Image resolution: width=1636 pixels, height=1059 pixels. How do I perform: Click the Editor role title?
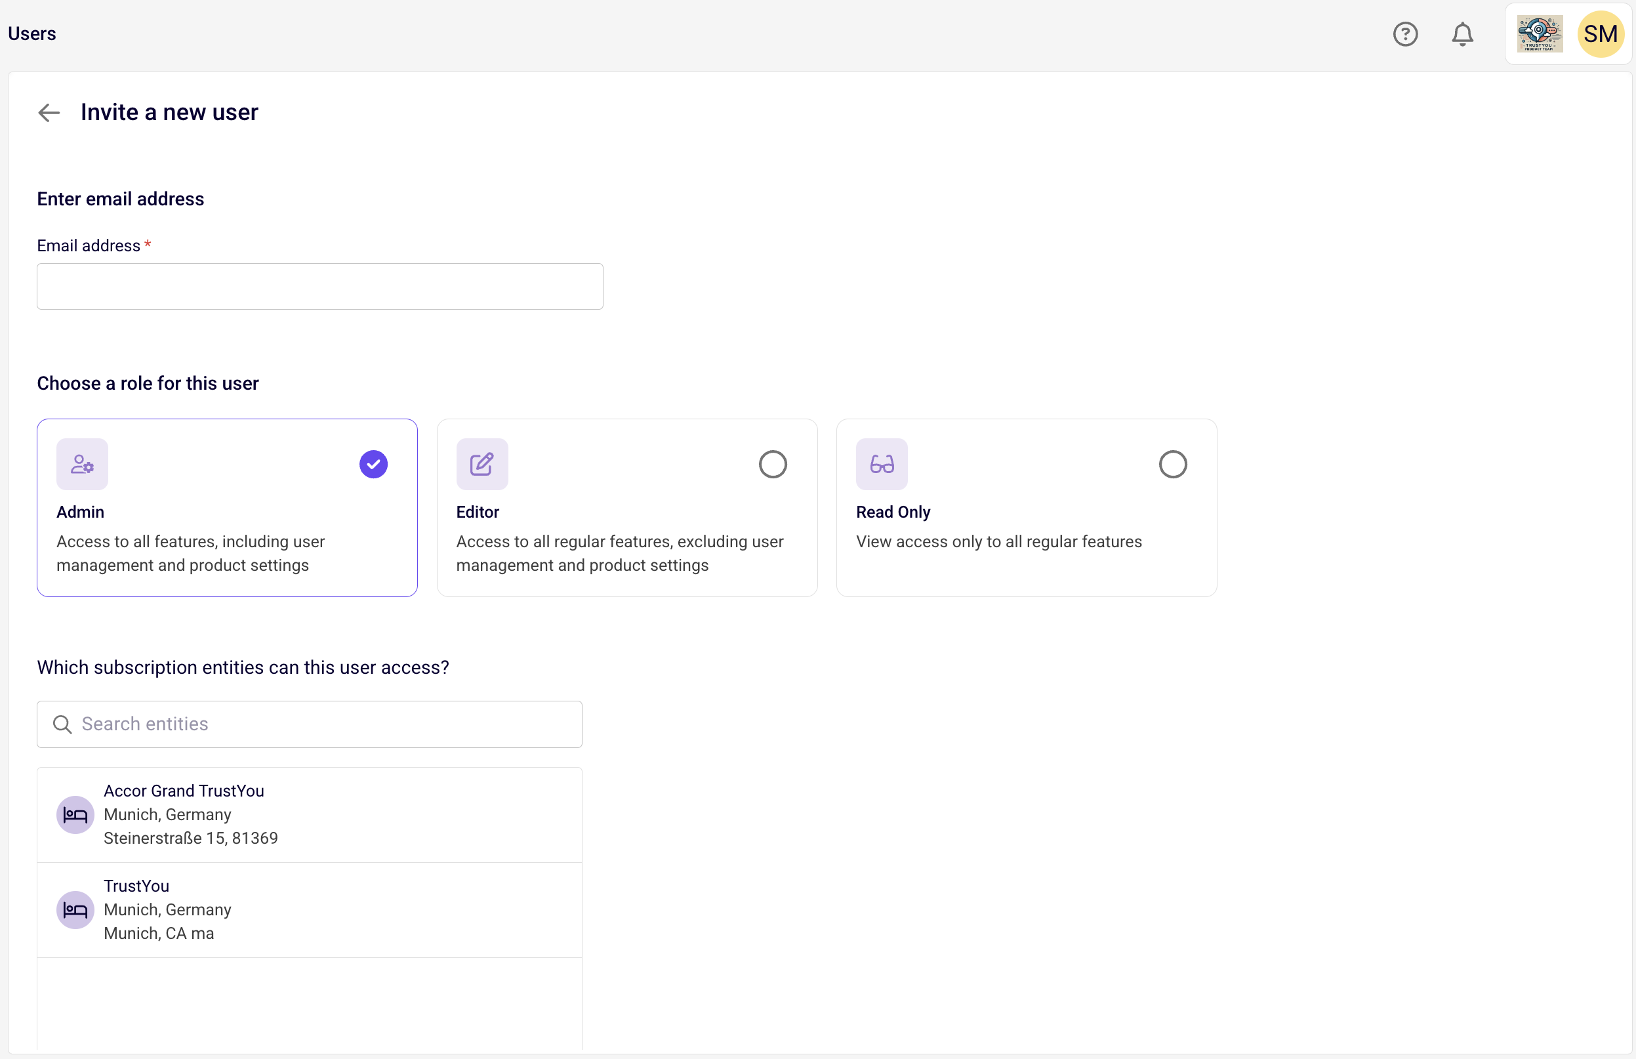click(478, 512)
